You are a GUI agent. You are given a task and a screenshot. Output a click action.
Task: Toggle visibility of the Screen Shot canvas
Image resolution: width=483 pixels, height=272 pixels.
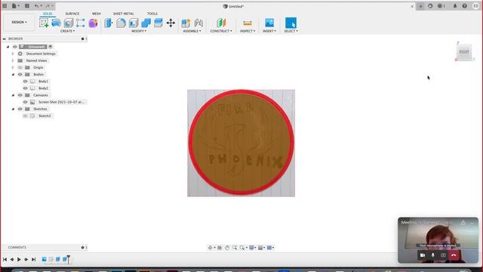click(x=25, y=102)
